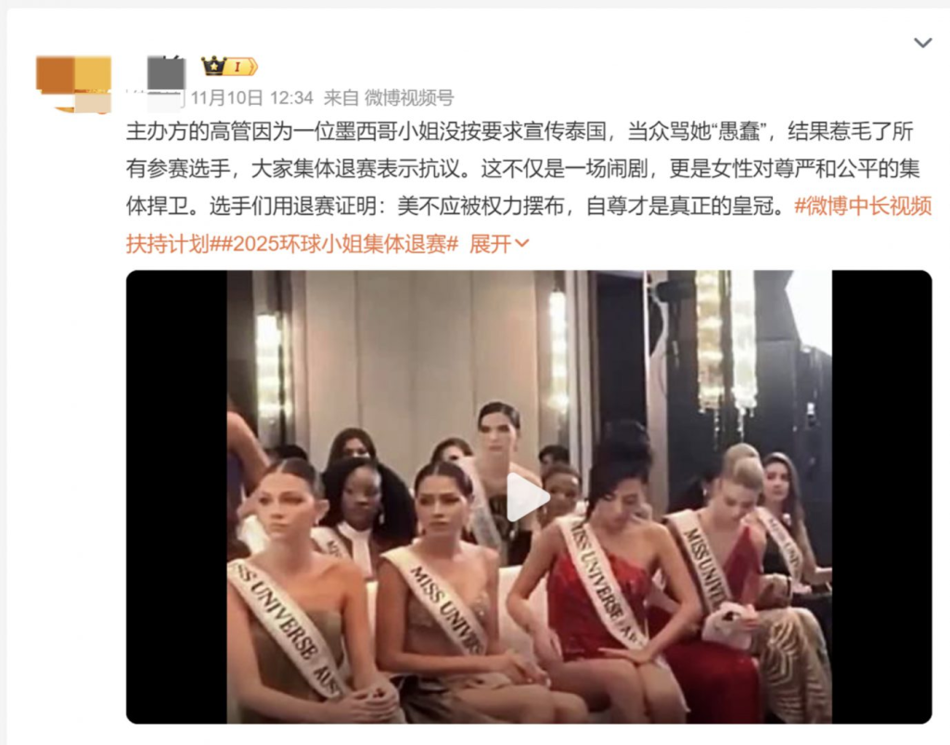950x745 pixels.
Task: Click the 来自 label before 微博视频号
Action: coord(341,97)
